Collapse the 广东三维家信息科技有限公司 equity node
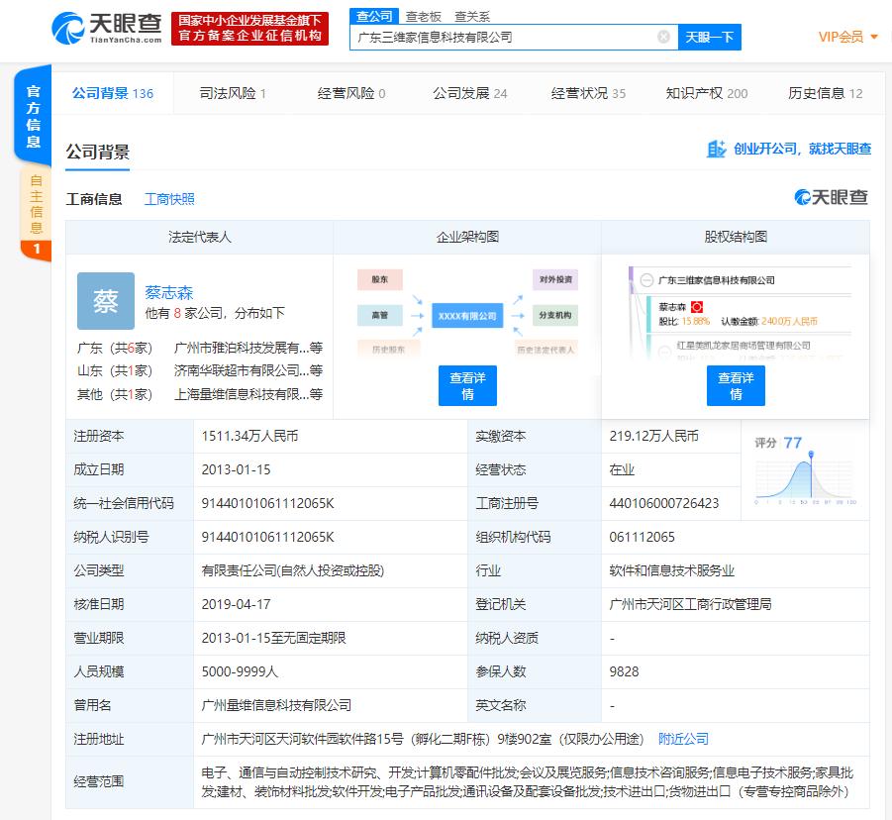The width and height of the screenshot is (892, 820). [646, 280]
